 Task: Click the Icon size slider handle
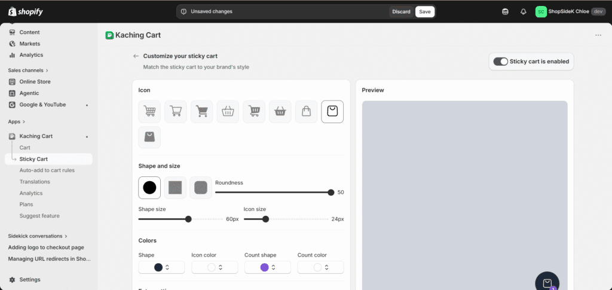pyautogui.click(x=266, y=219)
